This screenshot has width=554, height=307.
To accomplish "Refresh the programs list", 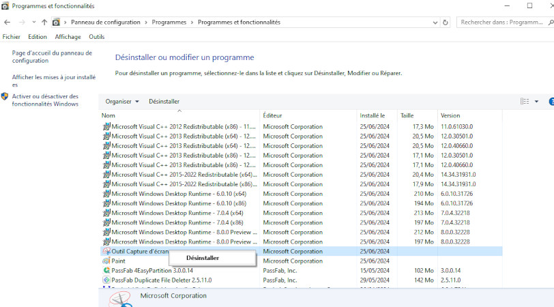I will tap(445, 23).
